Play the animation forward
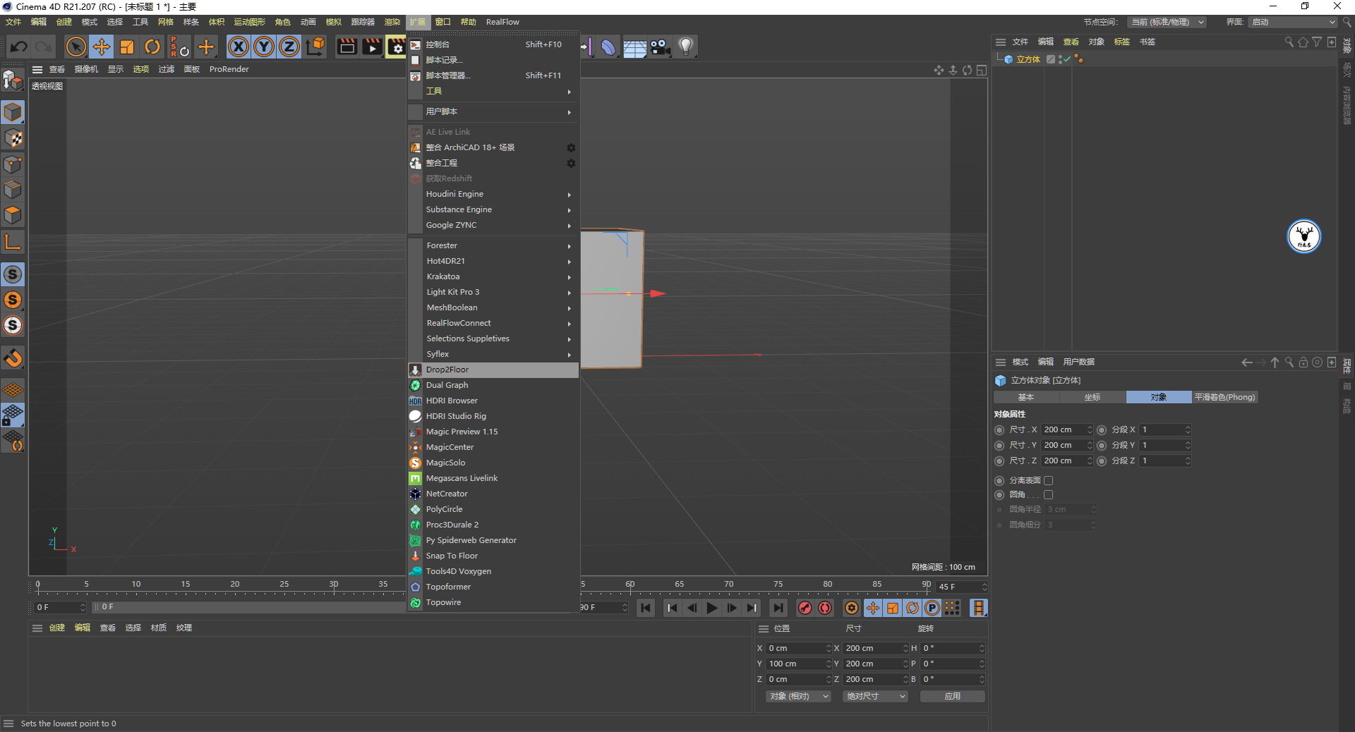 click(x=712, y=608)
